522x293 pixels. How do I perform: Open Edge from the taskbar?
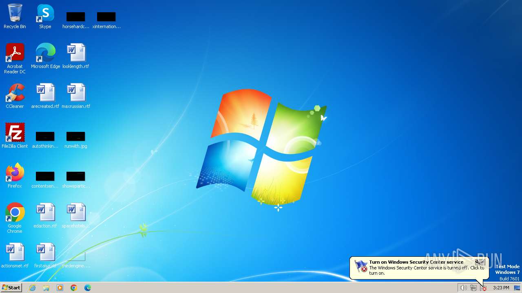[88, 288]
